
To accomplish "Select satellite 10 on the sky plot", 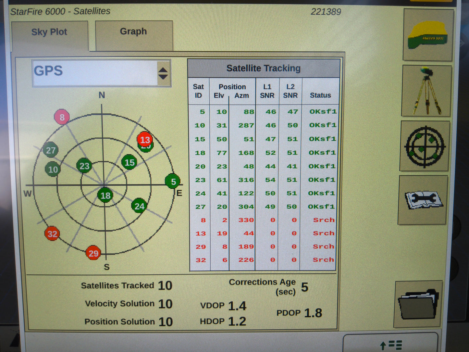I will coord(53,169).
